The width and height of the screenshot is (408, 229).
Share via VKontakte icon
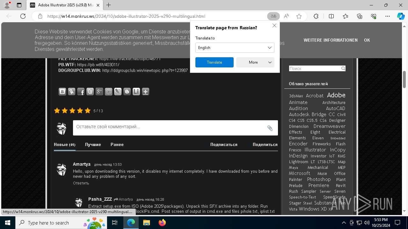click(x=62, y=92)
